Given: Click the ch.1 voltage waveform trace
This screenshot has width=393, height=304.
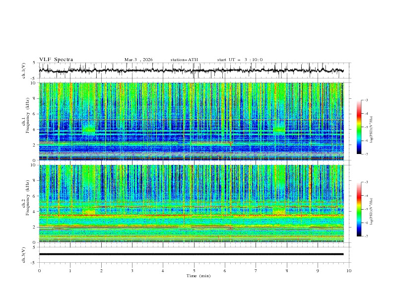Looking at the screenshot, I should [191, 71].
